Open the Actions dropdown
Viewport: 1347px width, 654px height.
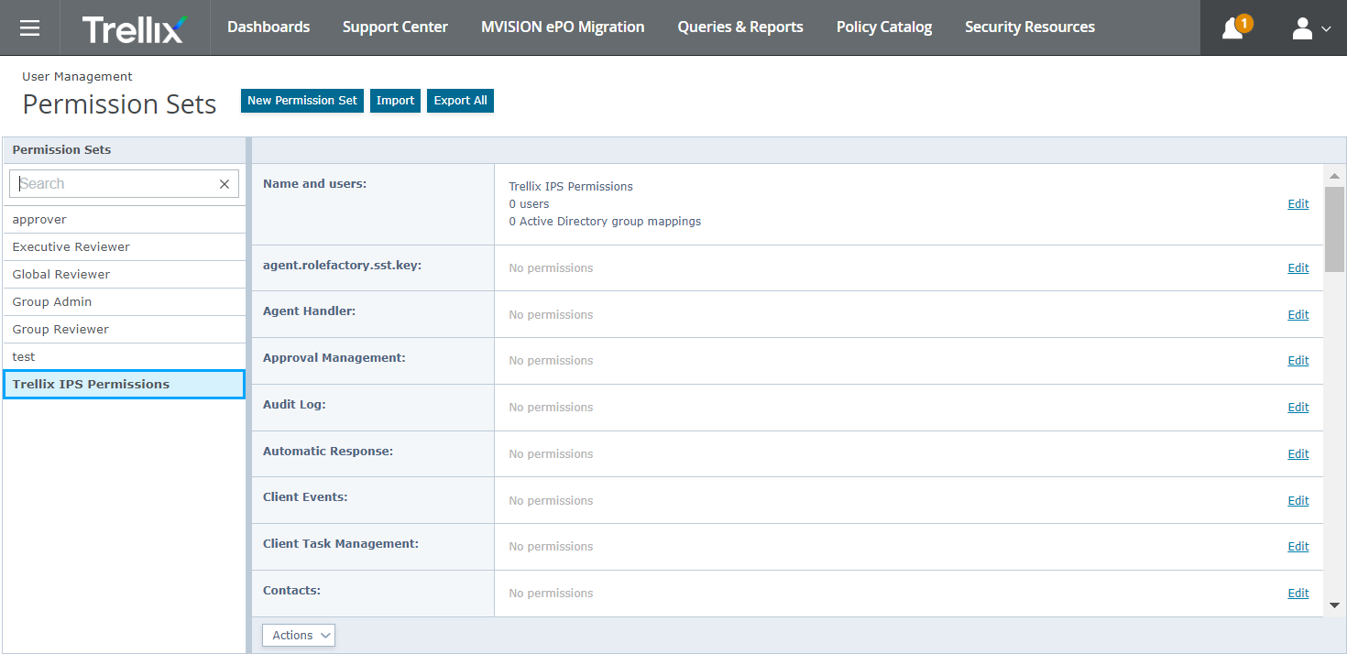(x=299, y=636)
